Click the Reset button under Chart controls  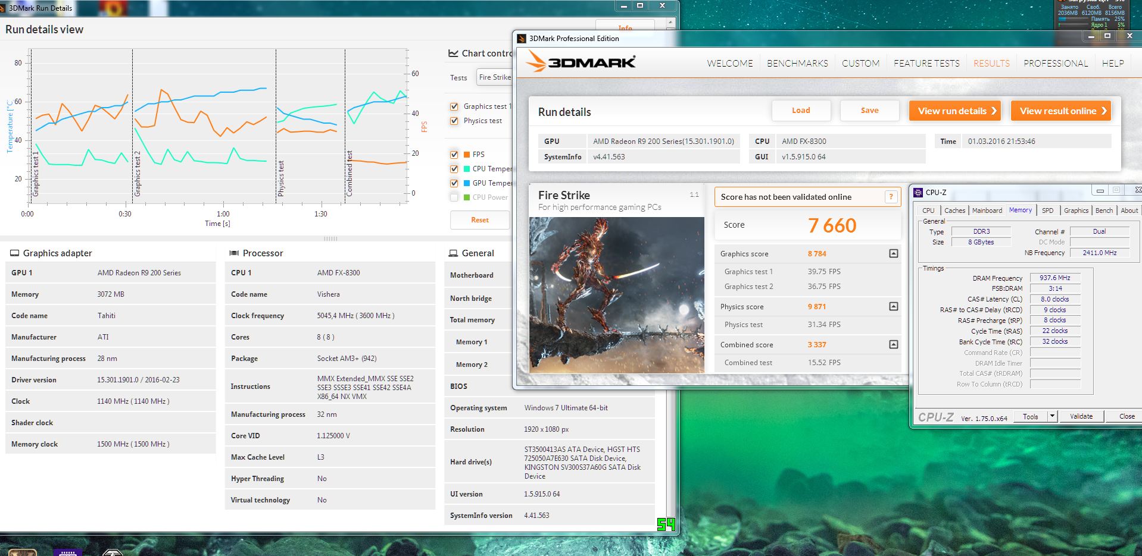click(480, 220)
